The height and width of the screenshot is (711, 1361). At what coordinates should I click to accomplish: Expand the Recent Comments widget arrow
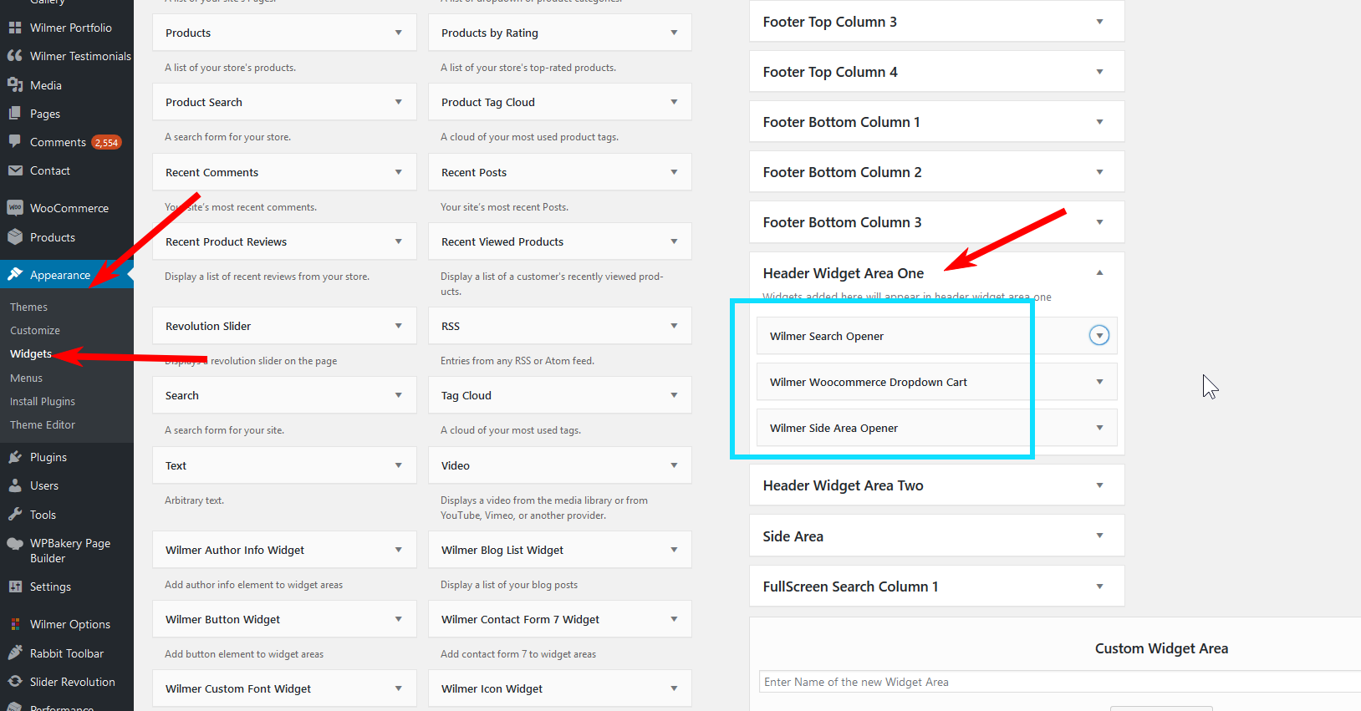[x=399, y=172]
